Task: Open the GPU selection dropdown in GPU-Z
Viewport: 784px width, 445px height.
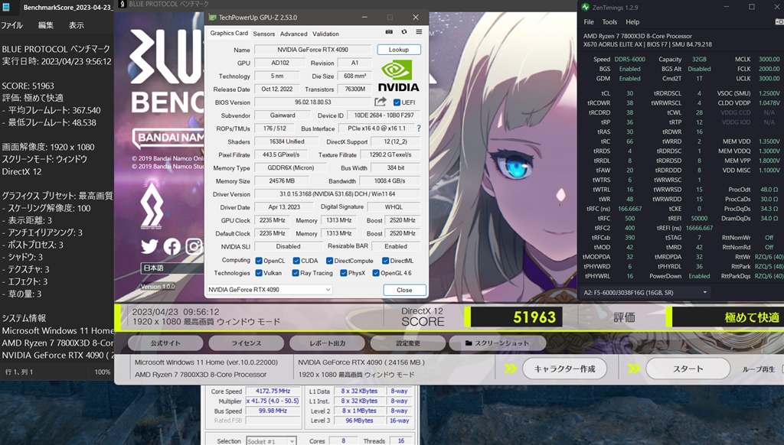Action: click(x=269, y=290)
